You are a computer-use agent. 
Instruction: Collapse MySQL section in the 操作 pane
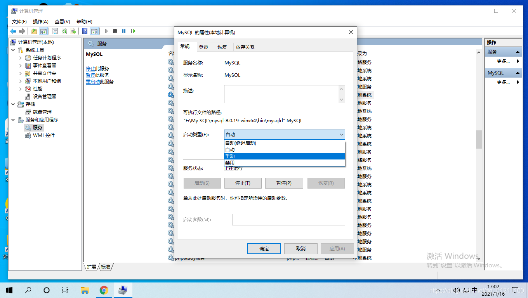coord(518,73)
